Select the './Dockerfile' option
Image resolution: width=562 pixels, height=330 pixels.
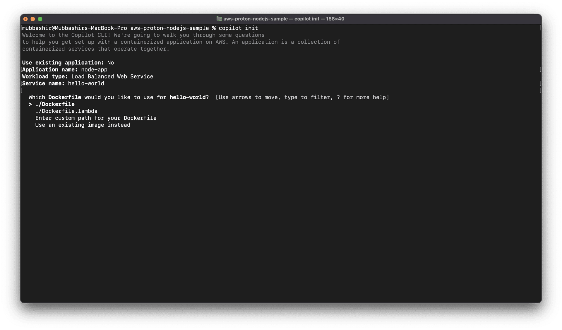[x=55, y=104]
